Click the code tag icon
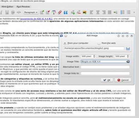 19,12
